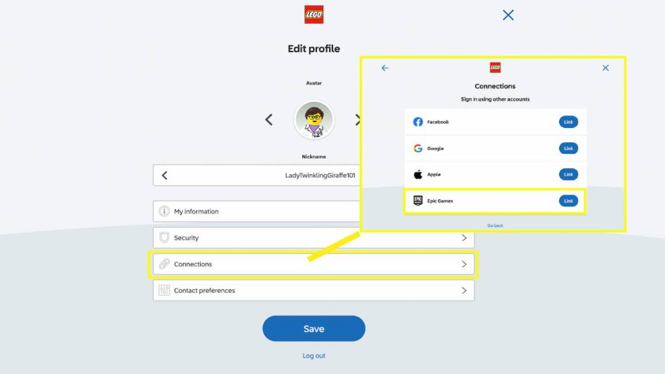The width and height of the screenshot is (665, 374).
Task: Click the Google logo icon
Action: (x=418, y=149)
